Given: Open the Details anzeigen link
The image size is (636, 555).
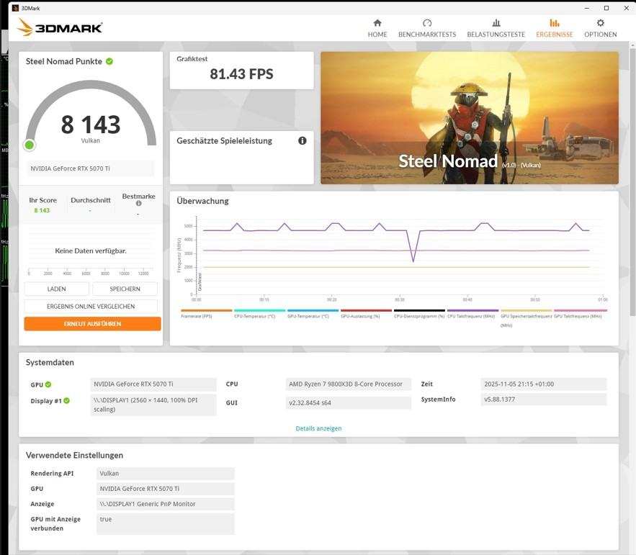Looking at the screenshot, I should click(318, 428).
